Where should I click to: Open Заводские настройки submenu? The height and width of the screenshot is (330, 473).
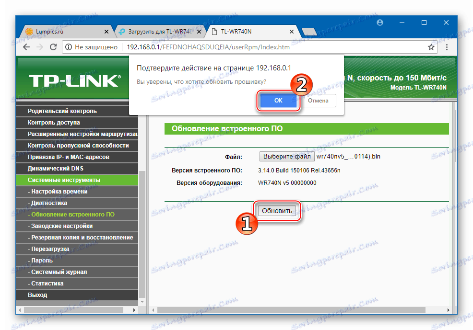click(x=77, y=226)
